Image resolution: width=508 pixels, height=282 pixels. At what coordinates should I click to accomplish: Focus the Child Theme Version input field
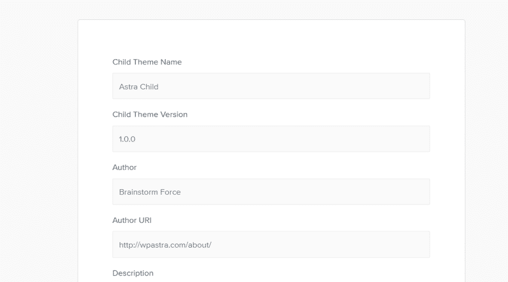coord(271,139)
